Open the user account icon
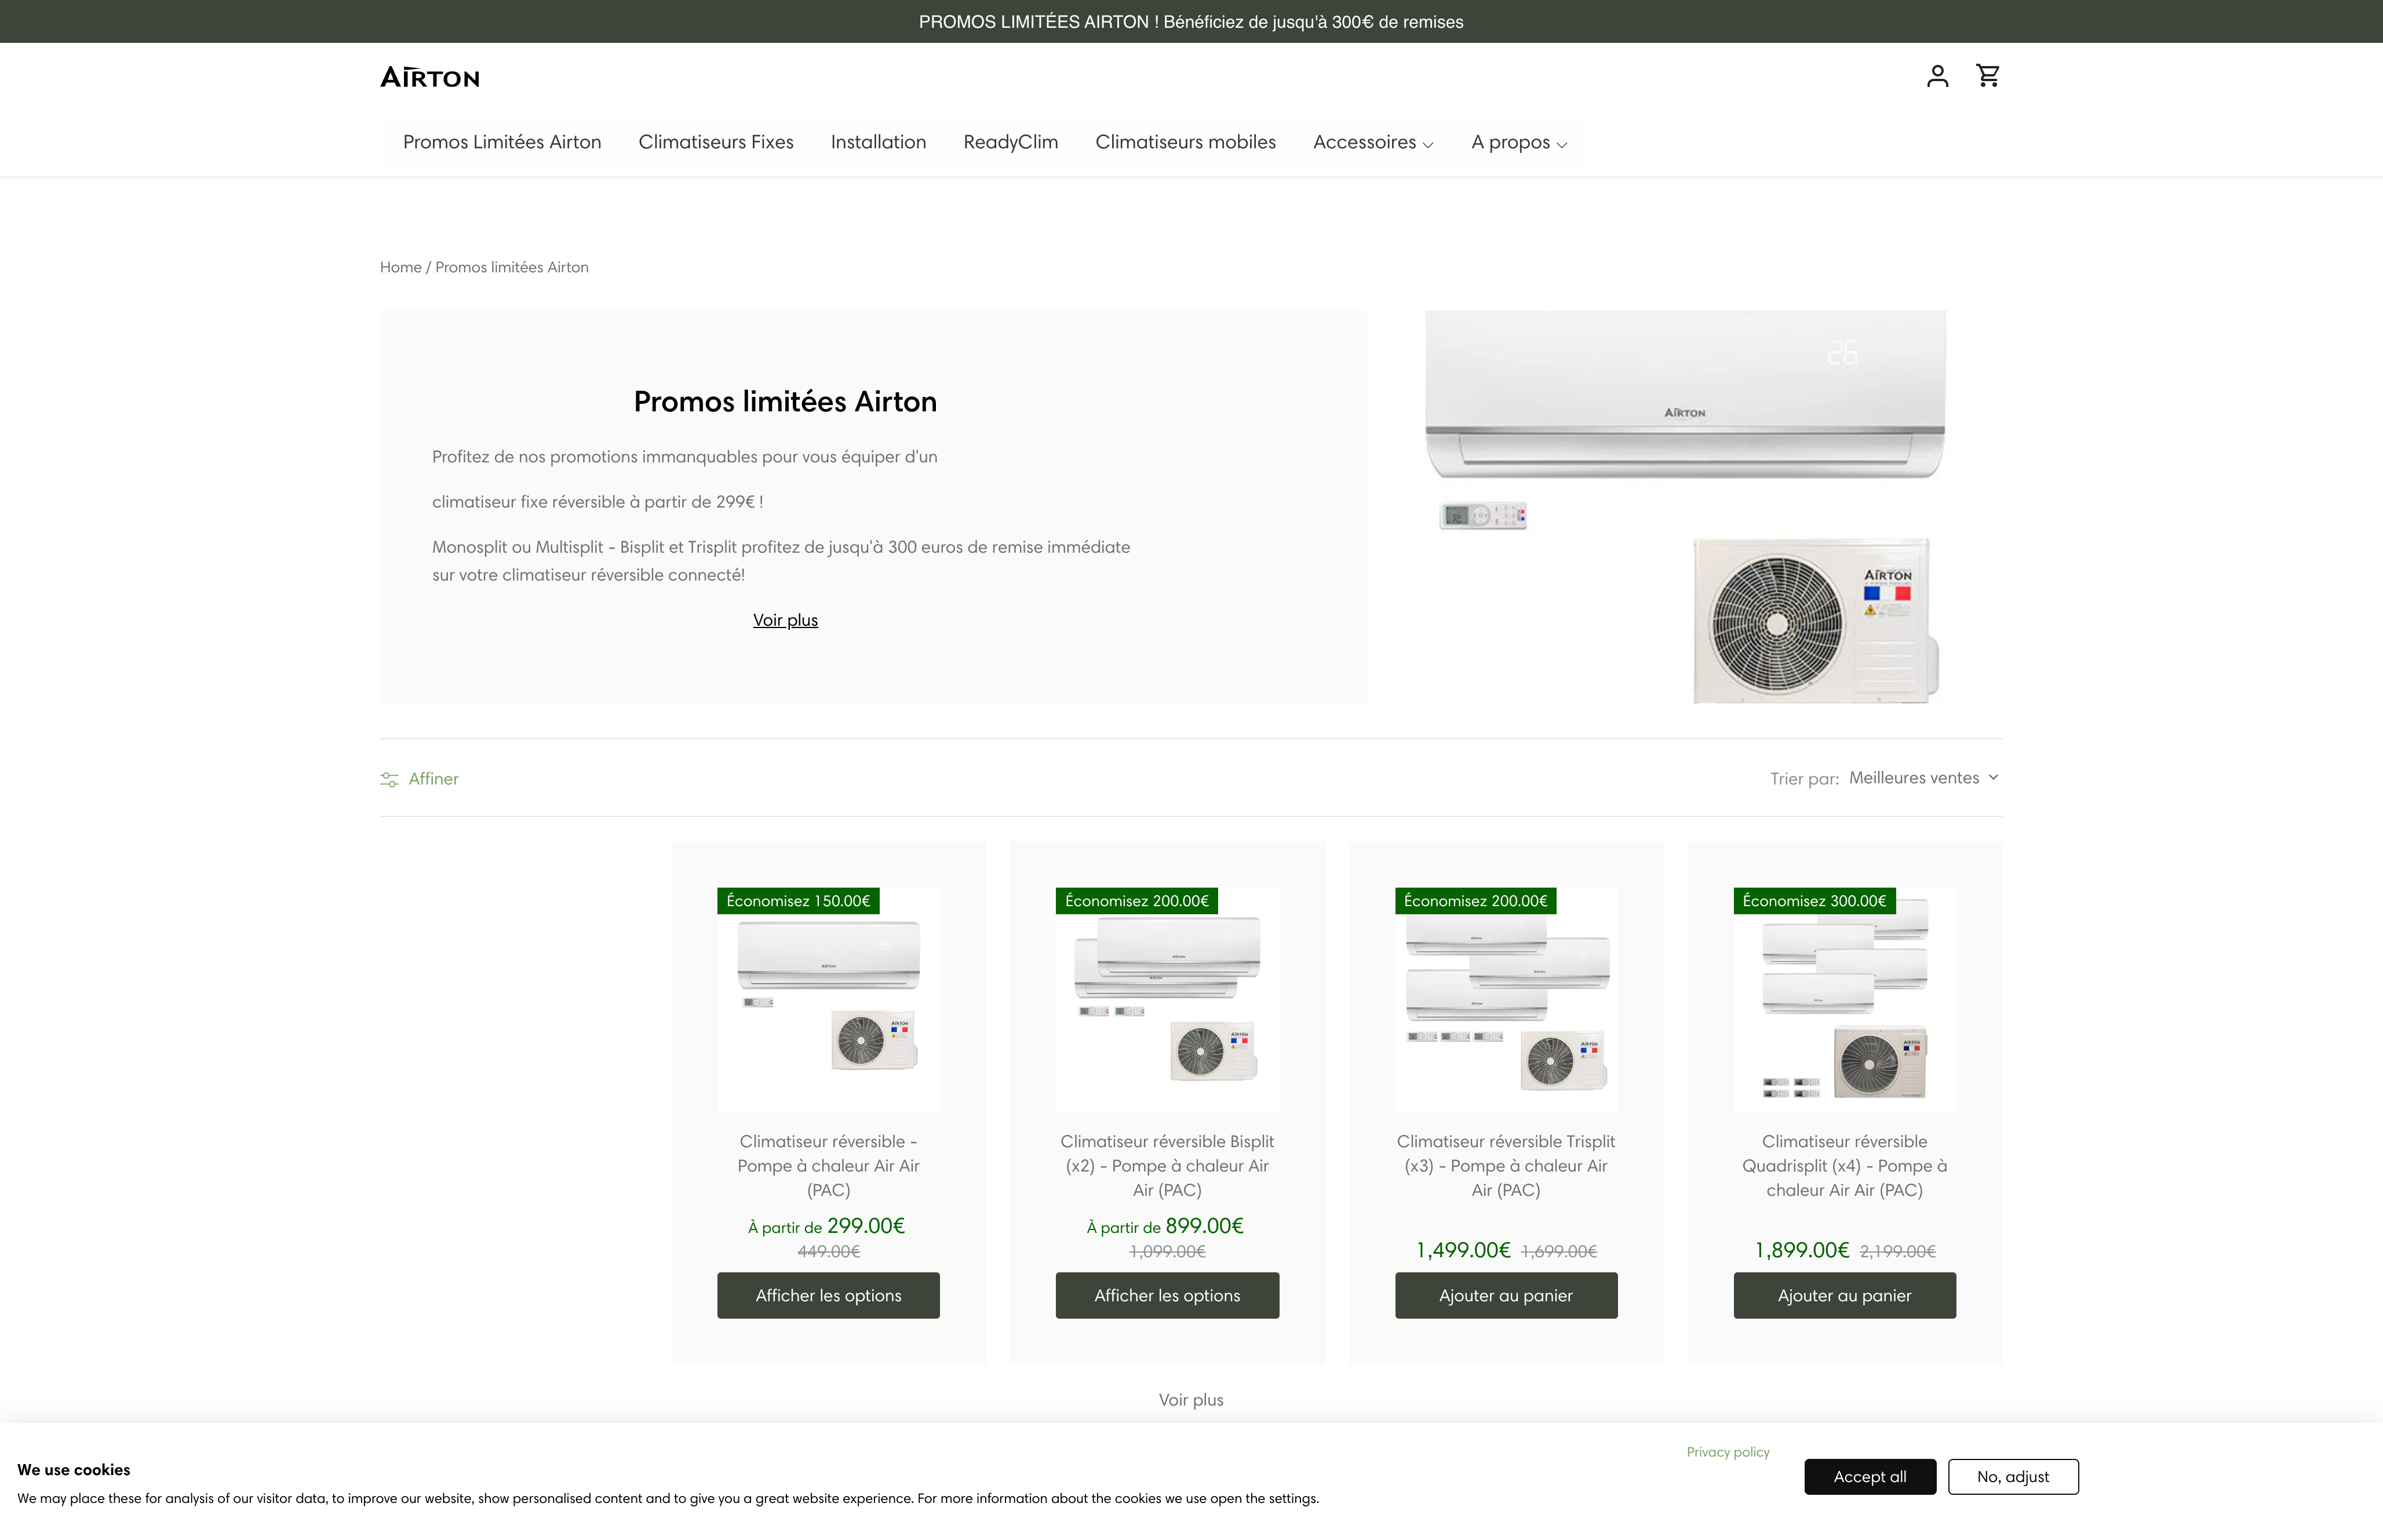 [x=1937, y=76]
